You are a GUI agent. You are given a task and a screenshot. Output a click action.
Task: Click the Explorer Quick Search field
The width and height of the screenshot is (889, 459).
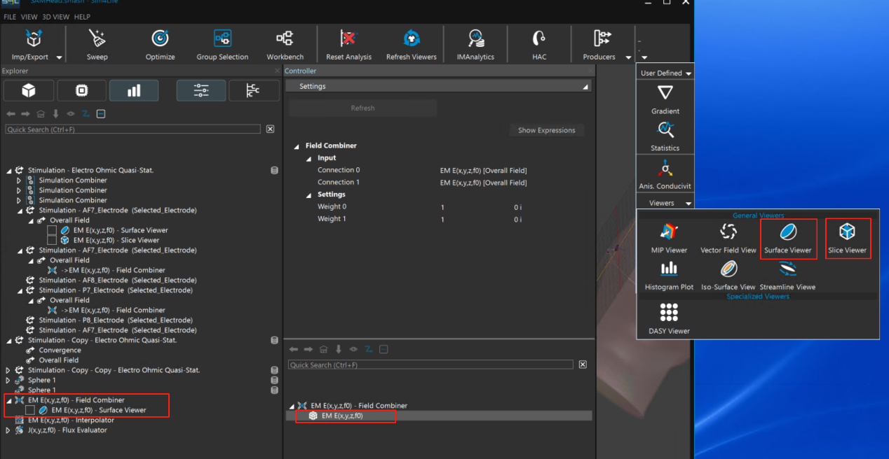(133, 129)
